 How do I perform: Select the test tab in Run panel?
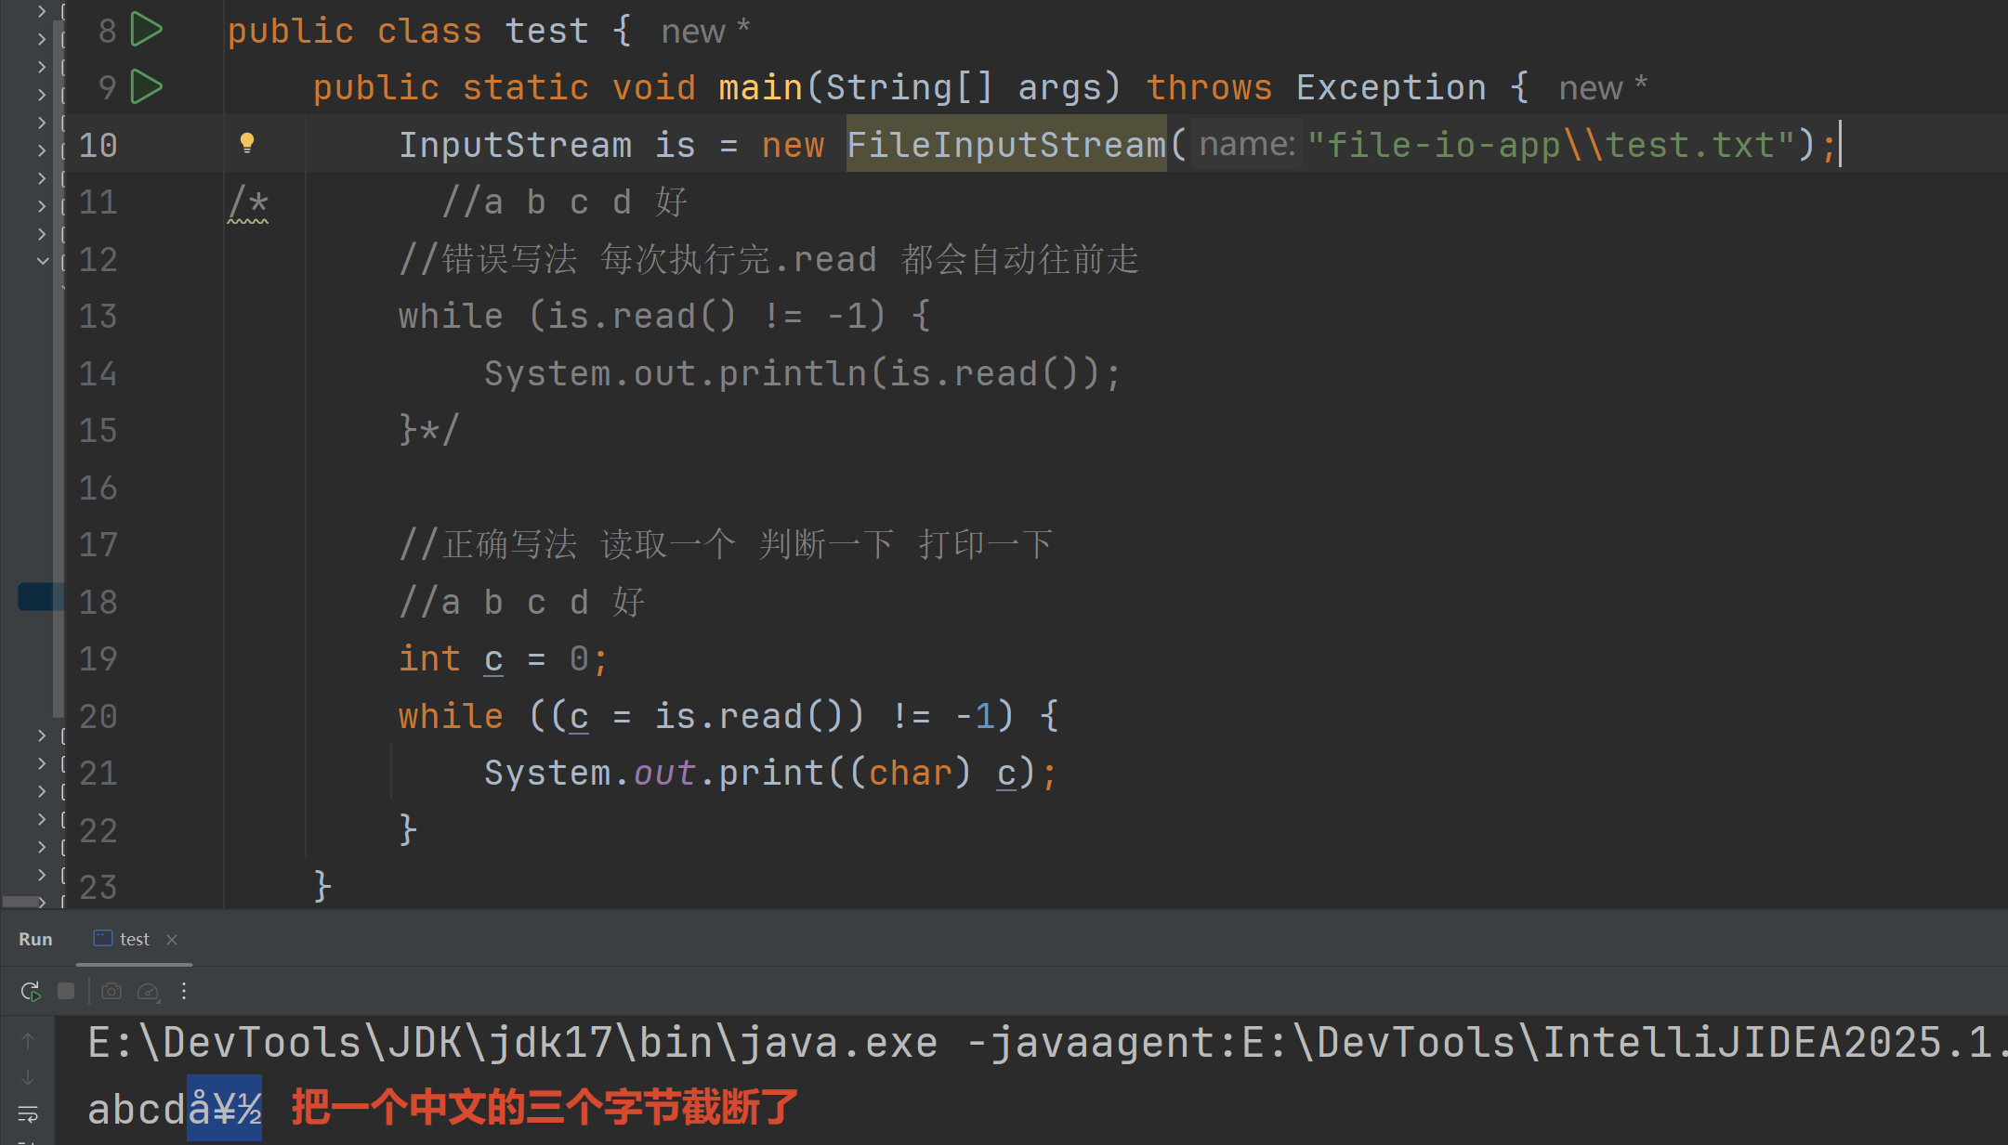(134, 939)
